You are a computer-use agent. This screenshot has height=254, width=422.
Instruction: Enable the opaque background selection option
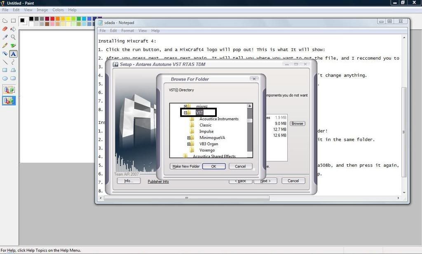pos(9,90)
